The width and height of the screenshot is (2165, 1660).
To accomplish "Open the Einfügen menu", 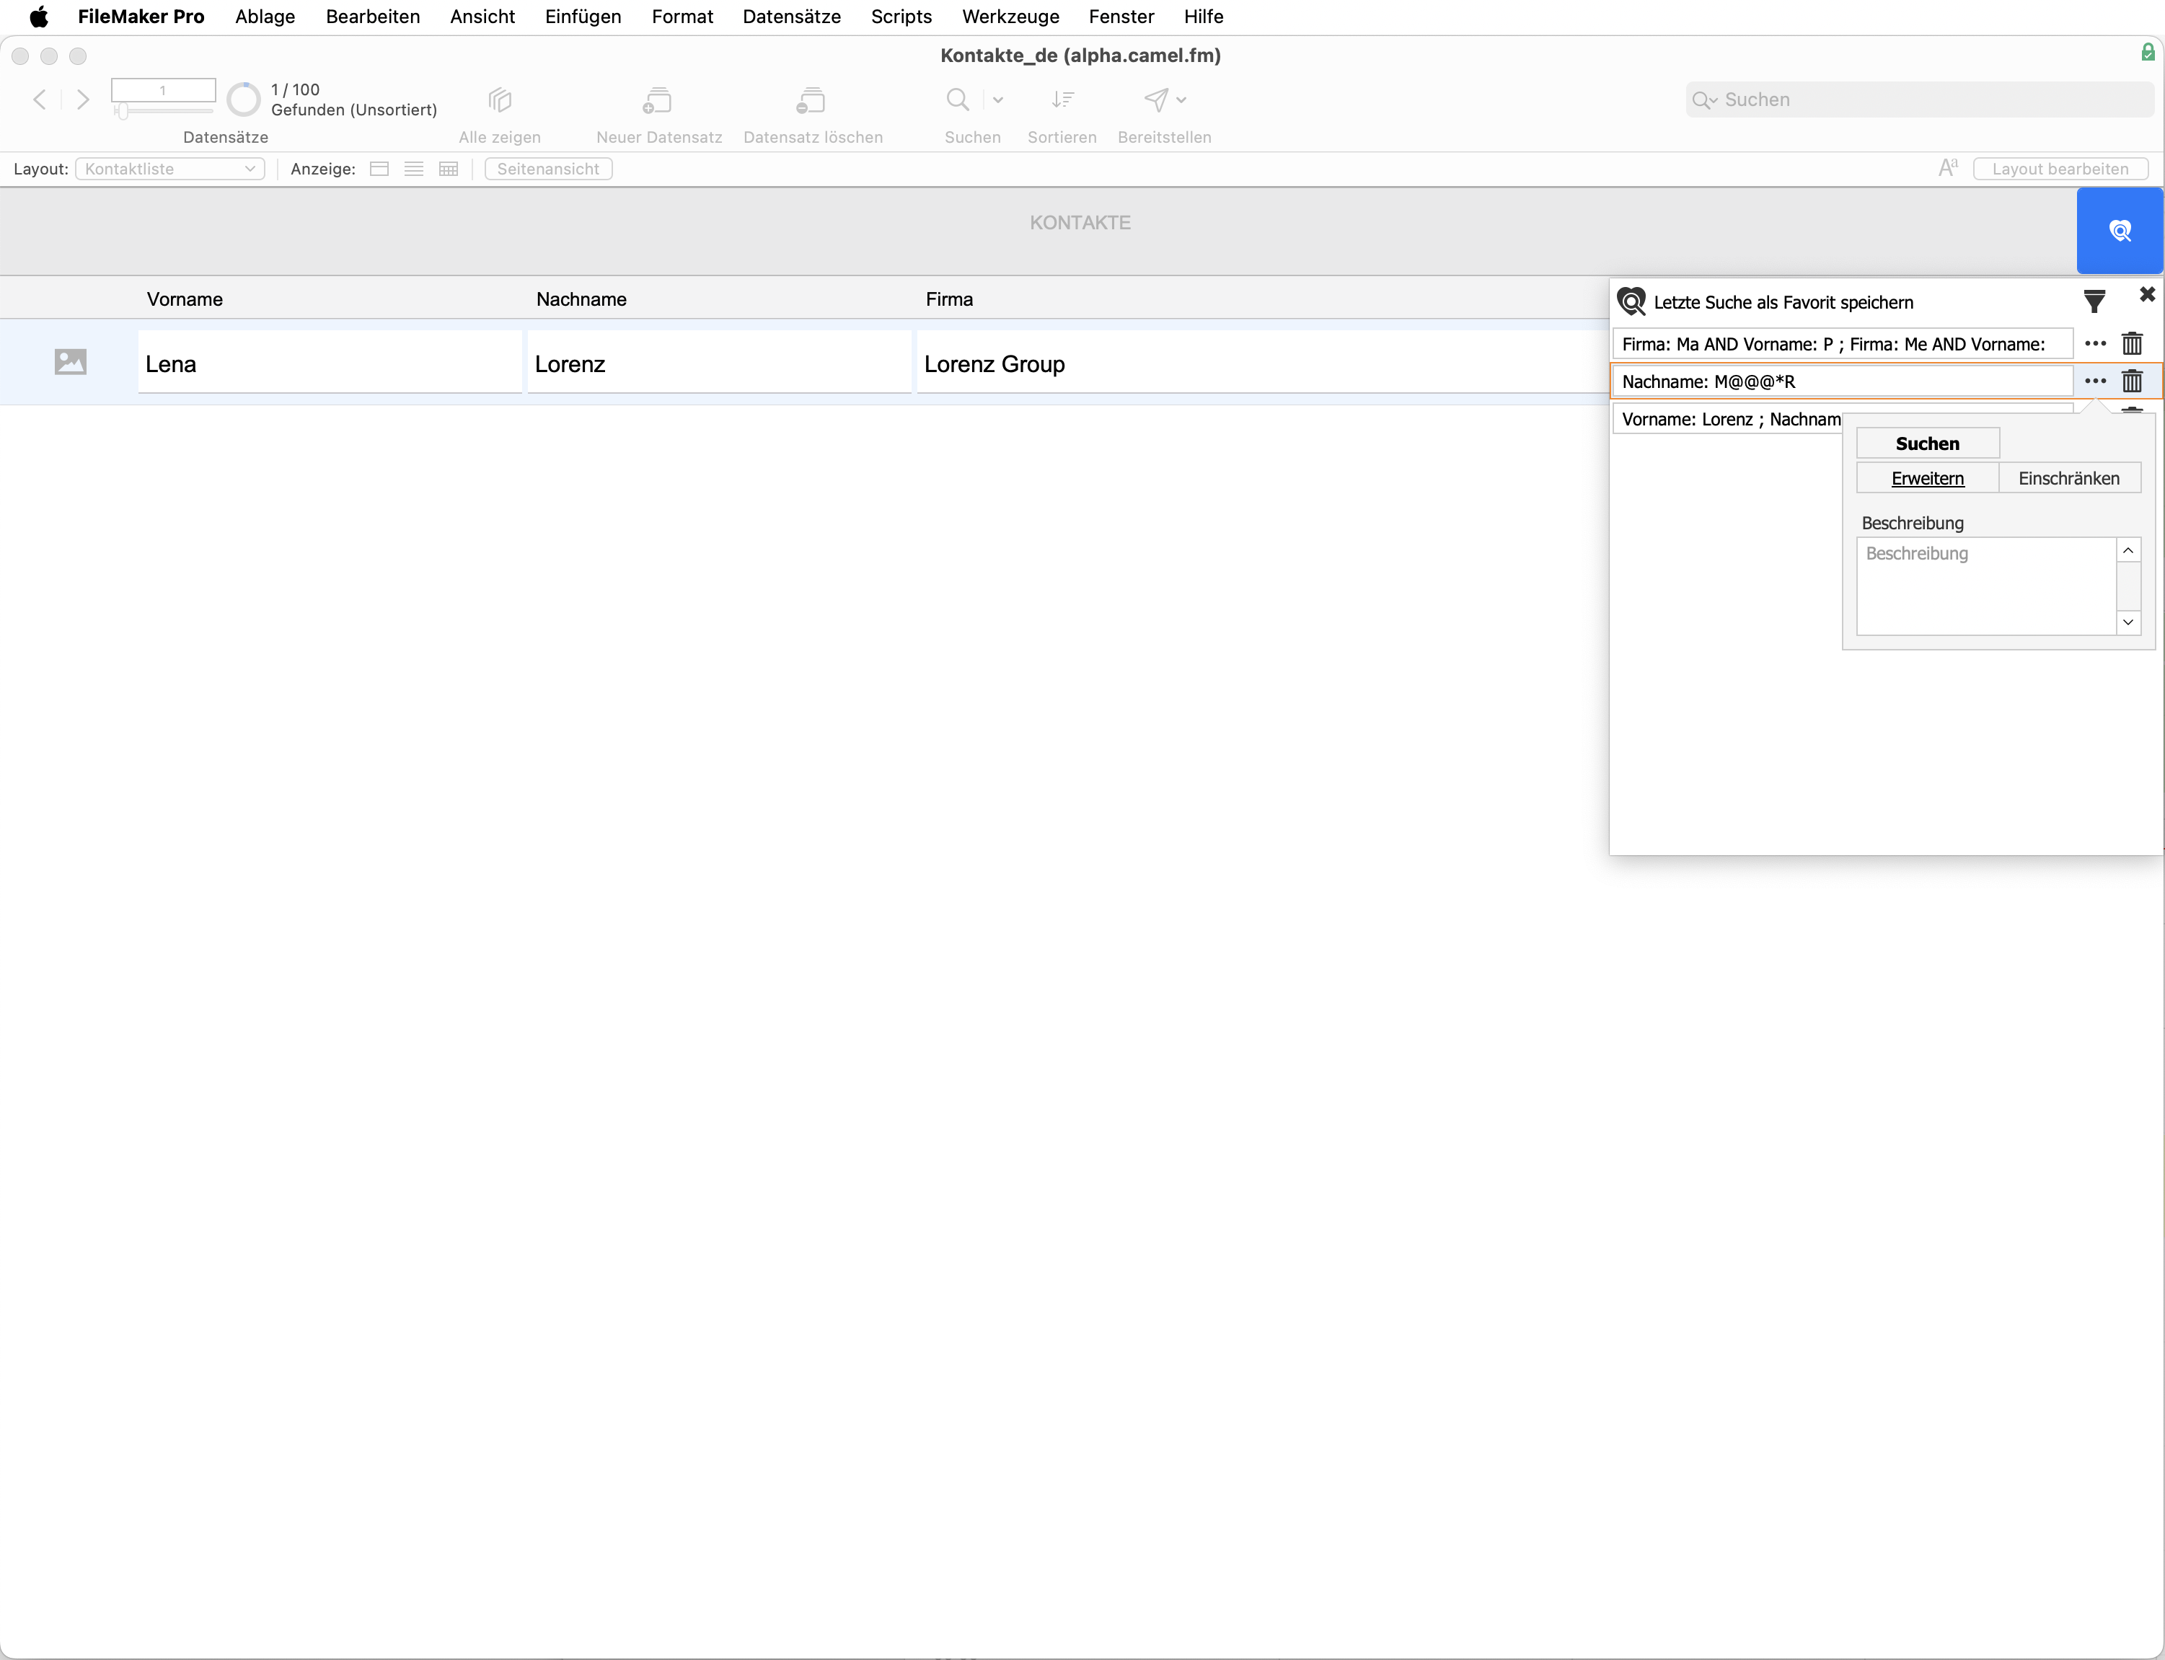I will click(583, 17).
